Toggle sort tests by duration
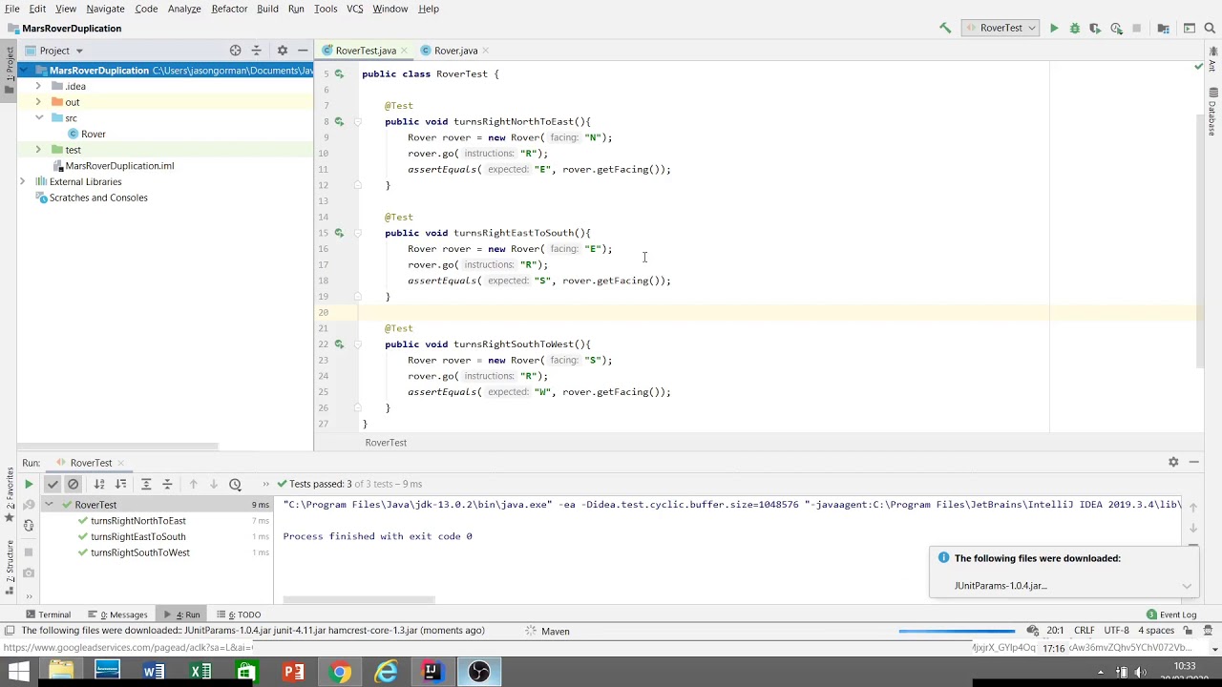The image size is (1222, 687). 120,484
